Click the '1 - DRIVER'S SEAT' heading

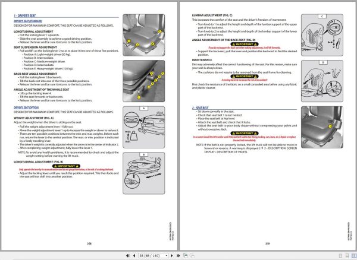pos(25,15)
